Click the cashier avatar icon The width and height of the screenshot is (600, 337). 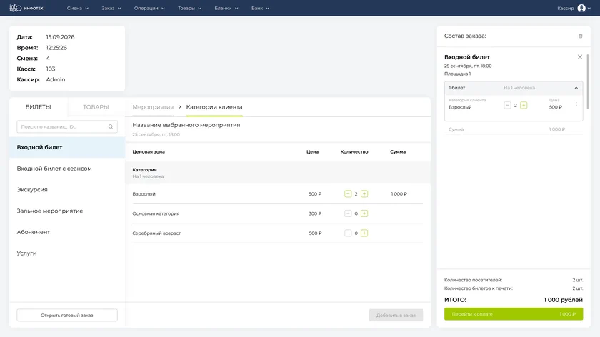pos(581,8)
